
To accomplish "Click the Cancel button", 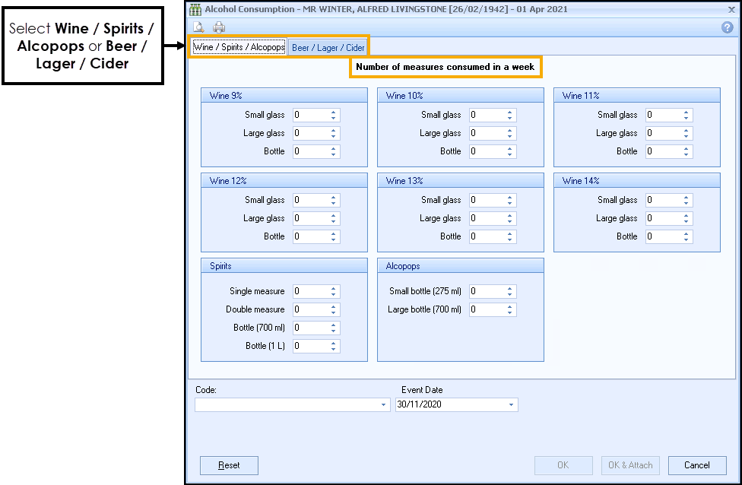I will [696, 465].
